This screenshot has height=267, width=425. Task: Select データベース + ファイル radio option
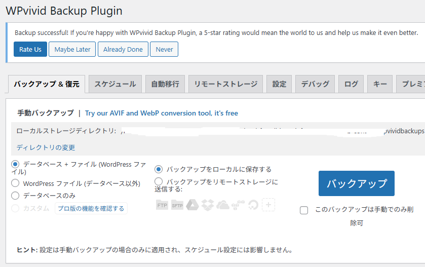pyautogui.click(x=15, y=164)
